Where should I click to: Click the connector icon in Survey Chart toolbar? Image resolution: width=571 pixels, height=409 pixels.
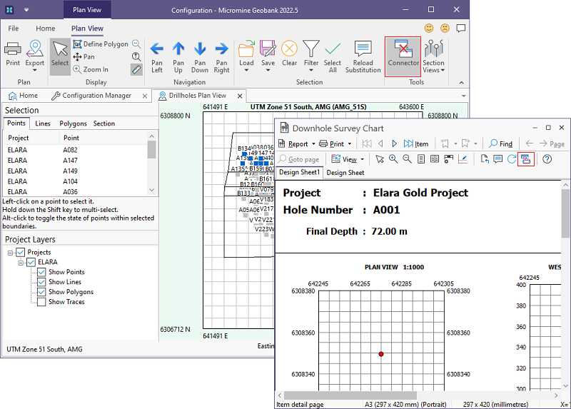(x=526, y=159)
